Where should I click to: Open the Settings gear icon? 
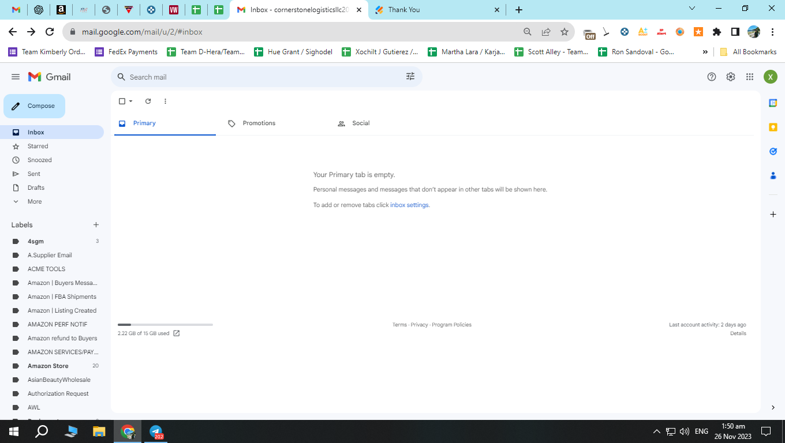[731, 77]
